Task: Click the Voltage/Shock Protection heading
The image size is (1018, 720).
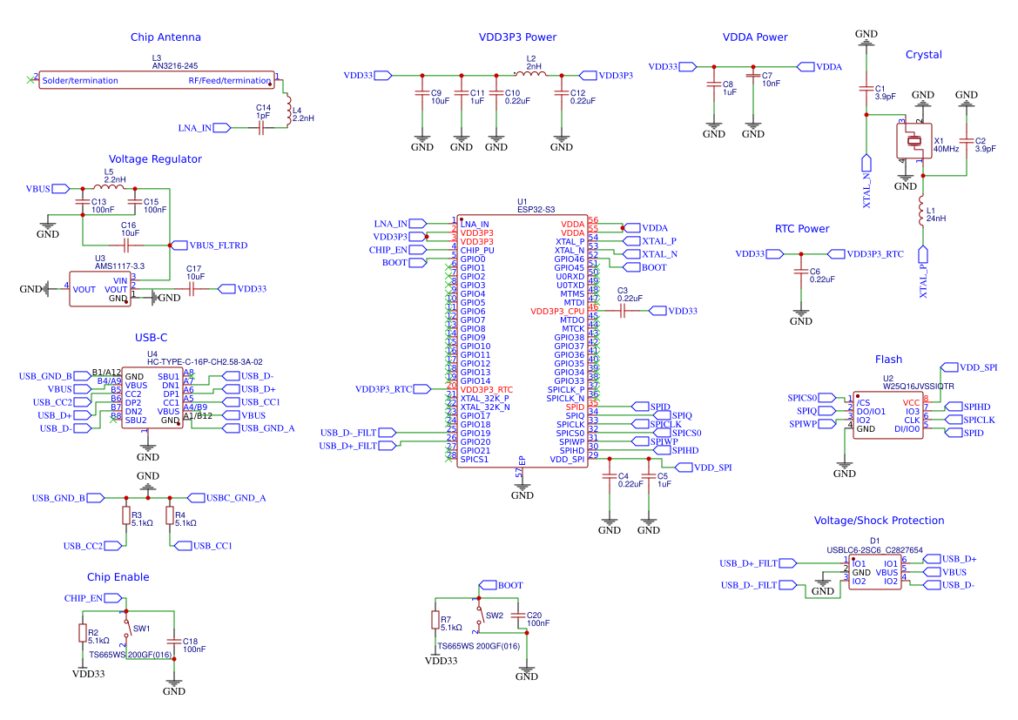Action: click(879, 521)
